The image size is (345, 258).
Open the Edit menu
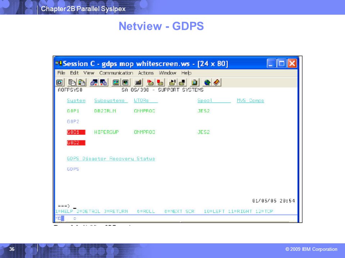coord(74,73)
